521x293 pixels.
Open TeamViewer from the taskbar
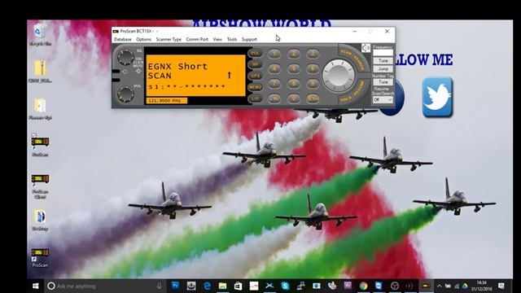click(x=379, y=286)
